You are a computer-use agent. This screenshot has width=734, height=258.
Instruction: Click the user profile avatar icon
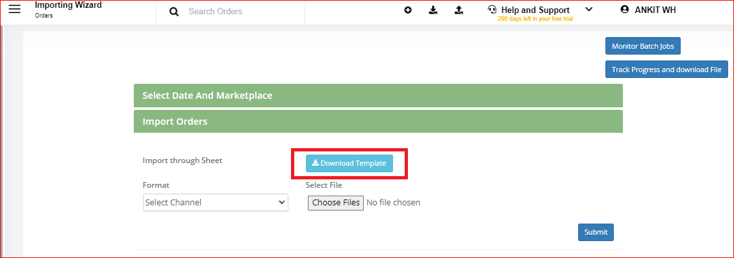pyautogui.click(x=624, y=9)
